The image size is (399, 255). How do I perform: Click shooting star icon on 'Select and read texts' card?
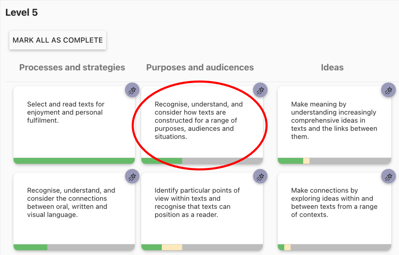click(x=132, y=90)
